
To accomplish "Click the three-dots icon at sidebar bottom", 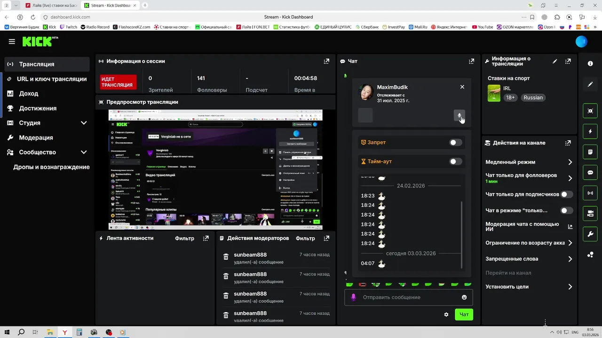I will point(590,255).
